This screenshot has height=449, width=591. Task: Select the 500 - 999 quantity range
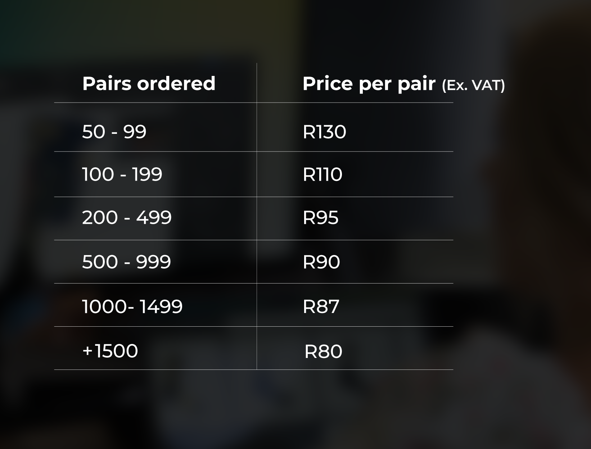click(x=126, y=262)
